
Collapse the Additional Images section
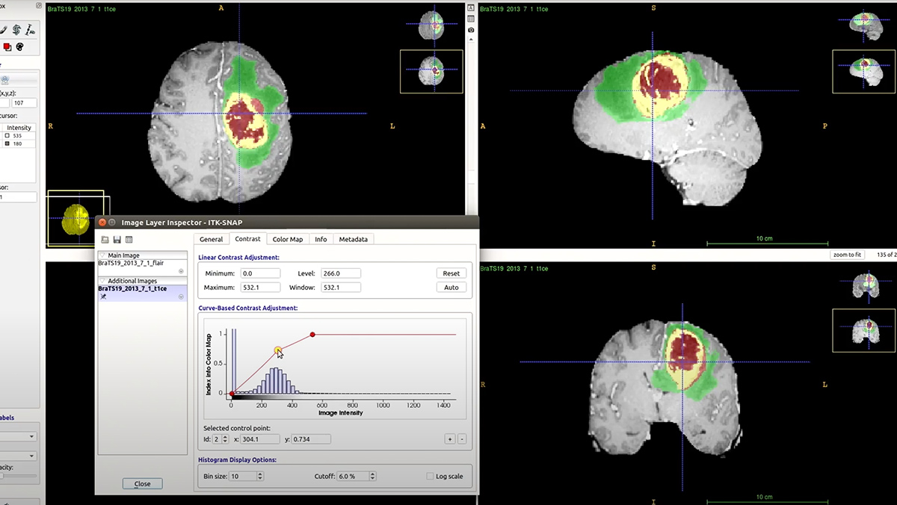pyautogui.click(x=102, y=281)
